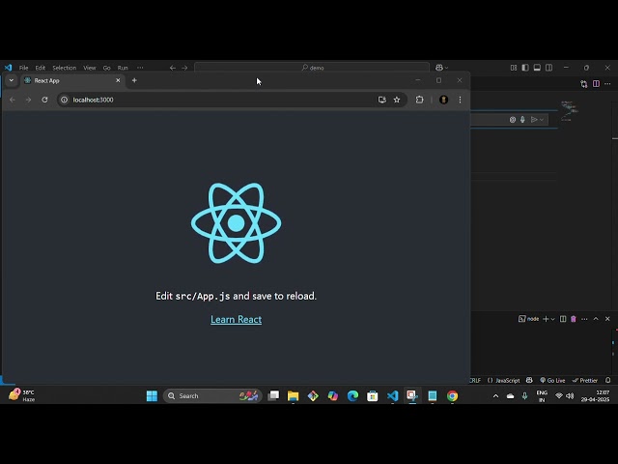Click Prettier in status bar
The height and width of the screenshot is (464, 618).
(x=585, y=381)
